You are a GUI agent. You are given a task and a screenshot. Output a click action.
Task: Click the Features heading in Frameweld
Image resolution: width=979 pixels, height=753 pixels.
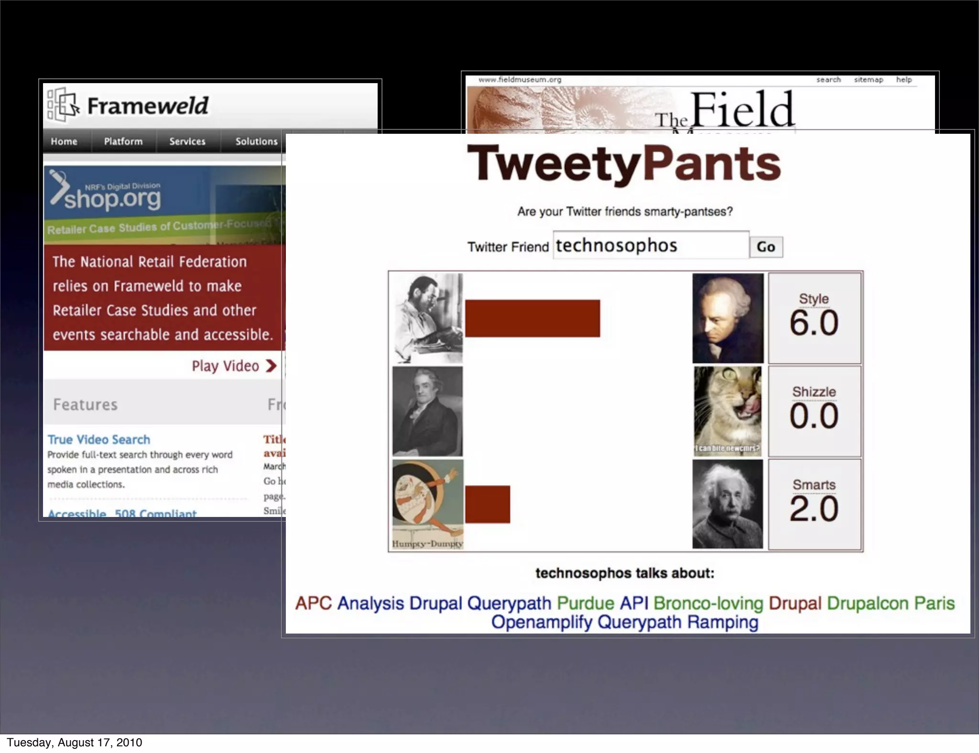85,405
